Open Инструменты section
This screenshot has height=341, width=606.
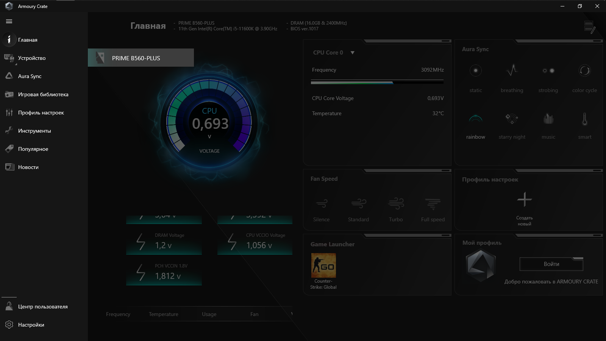click(x=44, y=131)
